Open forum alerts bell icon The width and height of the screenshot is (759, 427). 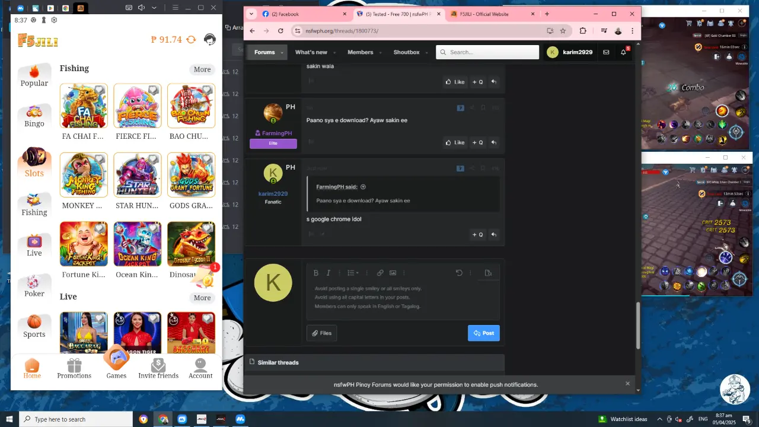[623, 52]
